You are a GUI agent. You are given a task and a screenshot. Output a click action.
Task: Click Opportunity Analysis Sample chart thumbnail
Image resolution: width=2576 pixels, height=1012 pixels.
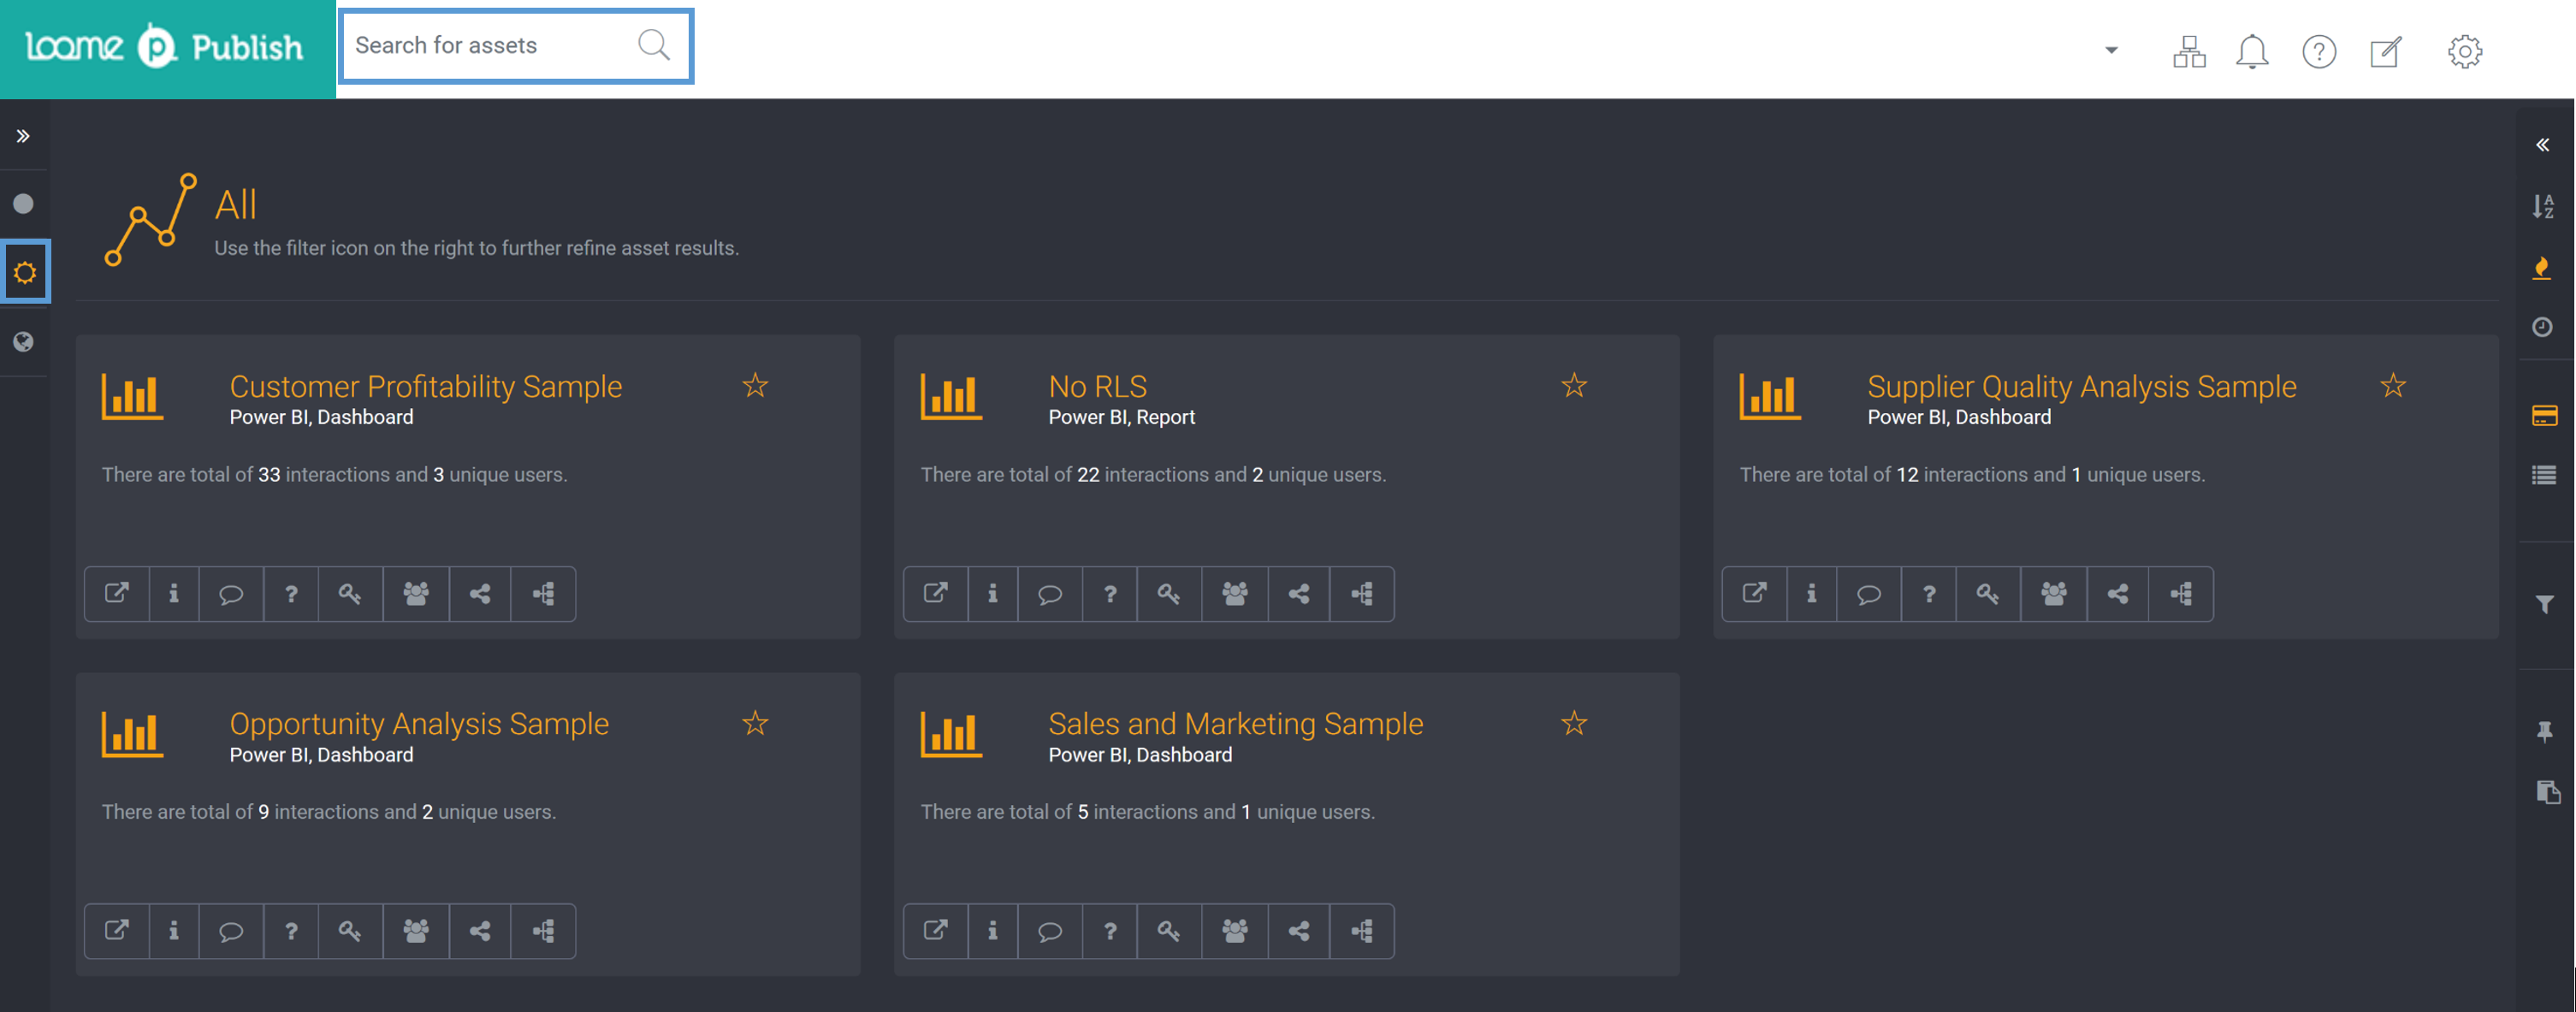(x=132, y=734)
